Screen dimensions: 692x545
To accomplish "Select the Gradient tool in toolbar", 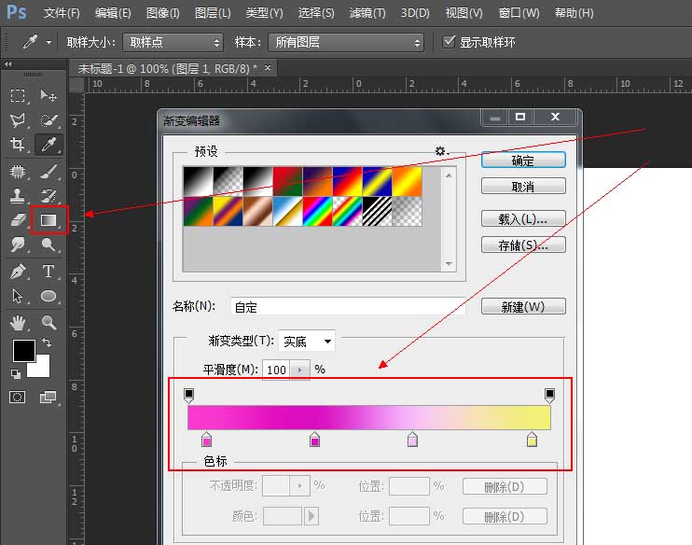I will click(48, 220).
